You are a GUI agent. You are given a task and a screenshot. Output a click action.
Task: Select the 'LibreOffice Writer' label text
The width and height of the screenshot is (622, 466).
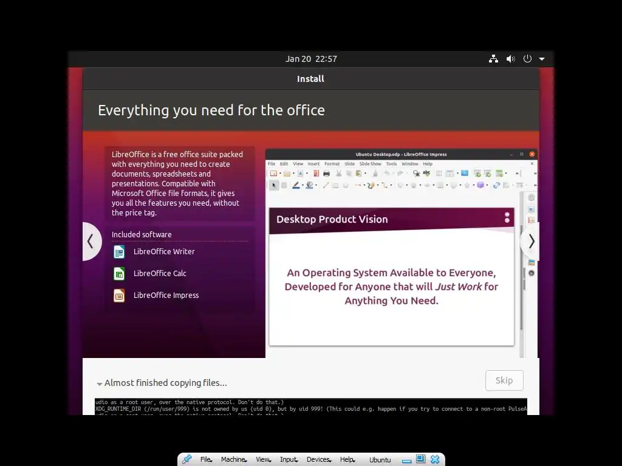click(x=164, y=252)
